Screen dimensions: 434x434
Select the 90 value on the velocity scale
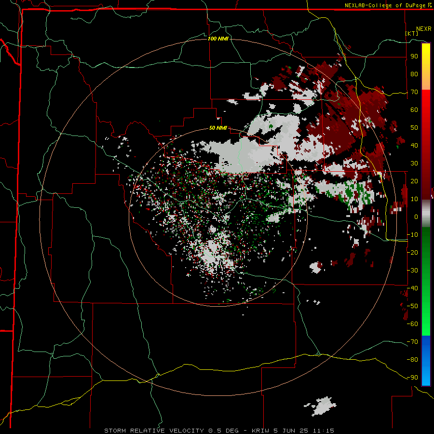pos(414,56)
